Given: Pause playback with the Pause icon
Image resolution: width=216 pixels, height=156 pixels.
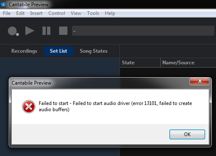Looking at the screenshot, I should [x=46, y=31].
